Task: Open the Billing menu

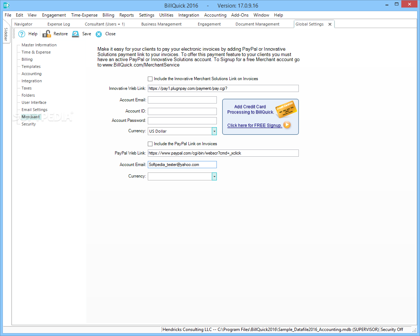Action: coord(108,15)
